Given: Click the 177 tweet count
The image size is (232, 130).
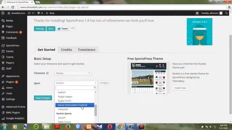Looking at the screenshot, I should pos(72,29).
